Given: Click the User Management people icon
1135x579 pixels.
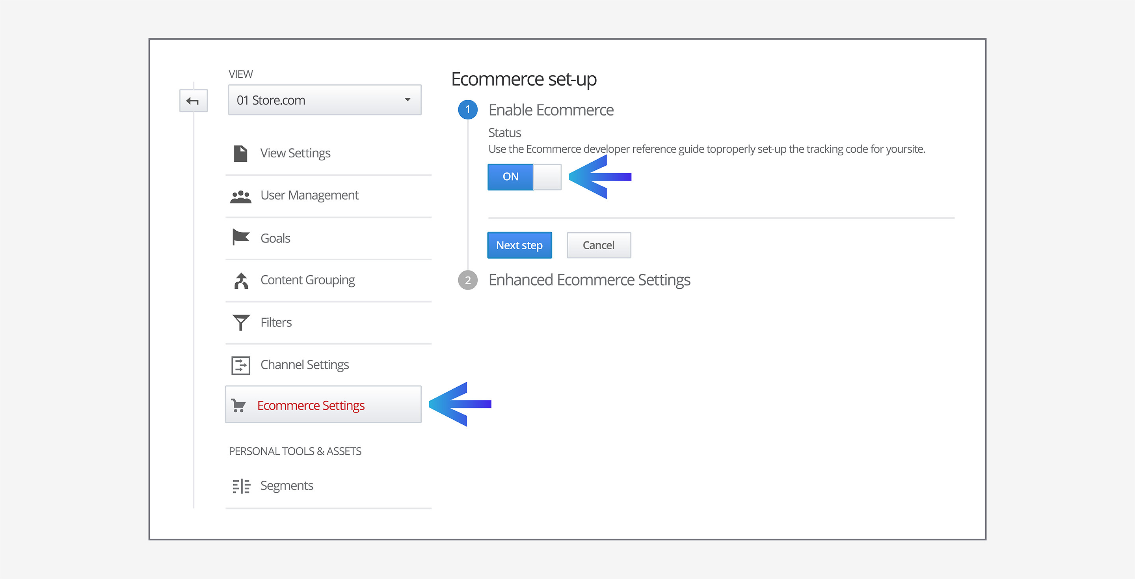Looking at the screenshot, I should (x=240, y=196).
